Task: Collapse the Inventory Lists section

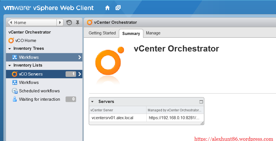Action: [10, 65]
